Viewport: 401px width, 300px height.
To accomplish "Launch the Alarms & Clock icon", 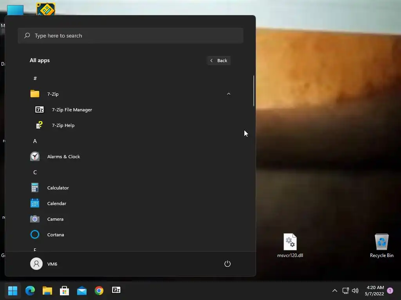I will (x=35, y=156).
